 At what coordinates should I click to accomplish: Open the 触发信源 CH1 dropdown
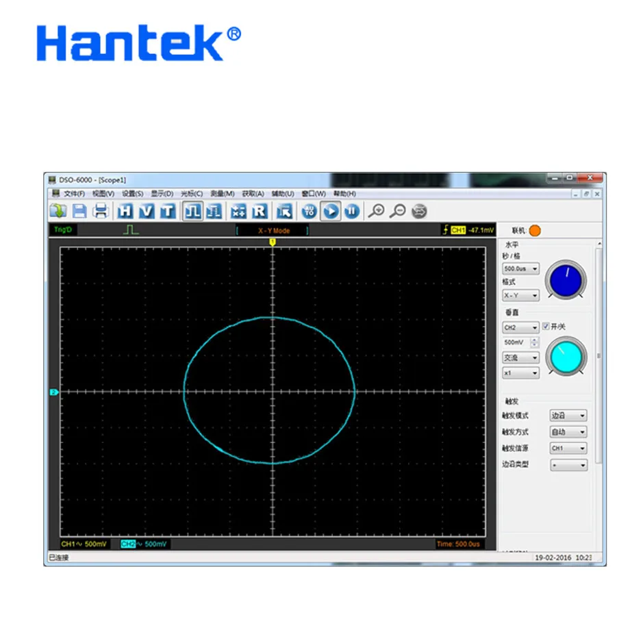(x=568, y=449)
